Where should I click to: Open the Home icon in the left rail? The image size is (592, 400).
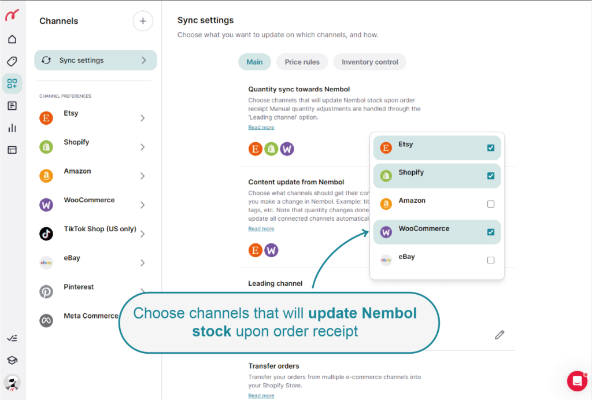pyautogui.click(x=12, y=39)
